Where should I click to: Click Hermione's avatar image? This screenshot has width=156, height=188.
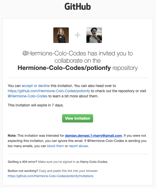click(x=61, y=35)
